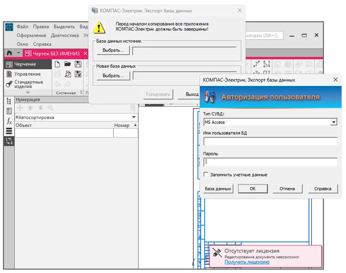Open the model tree sidebar icon
The height and width of the screenshot is (273, 346).
click(9, 101)
